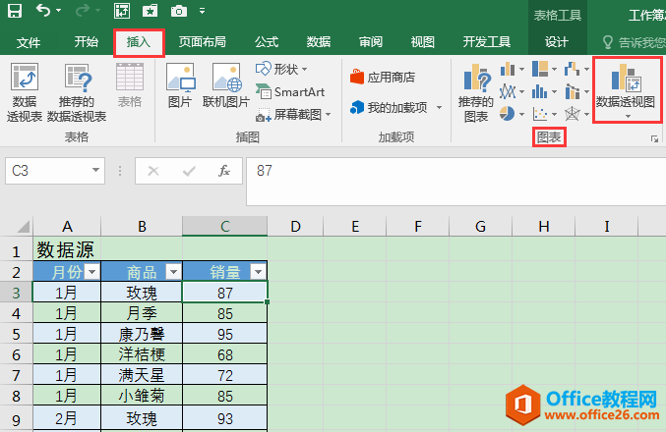Switch to the 开发工具 tab

[x=487, y=42]
